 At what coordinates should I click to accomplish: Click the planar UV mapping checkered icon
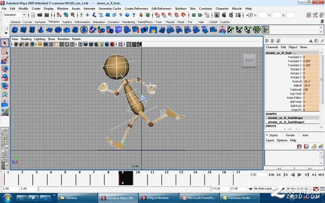pyautogui.click(x=230, y=30)
